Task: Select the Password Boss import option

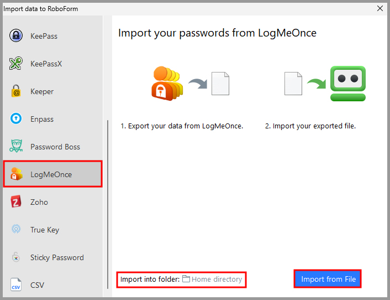Action: (x=55, y=147)
